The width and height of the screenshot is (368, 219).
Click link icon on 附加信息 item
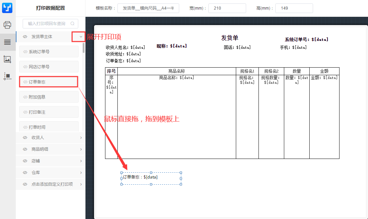coord(25,97)
